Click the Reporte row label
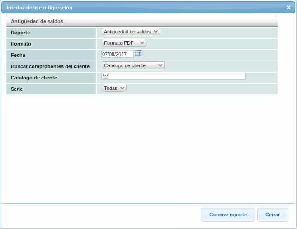The width and height of the screenshot is (297, 229). (x=20, y=33)
